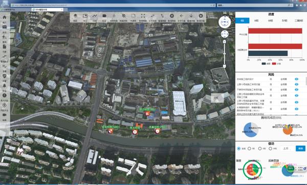Screen dimensions: 307x185
Task: Click the red shield marker on map
Action: 158,131
